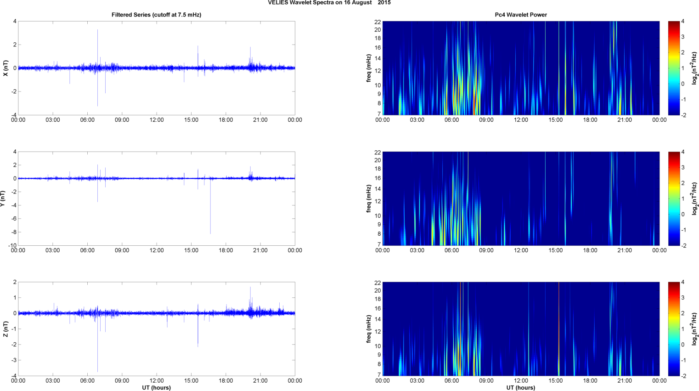Image resolution: width=699 pixels, height=391 pixels.
Task: Click the '-3' tick on the Z (nT) axis
Action: click(14, 360)
